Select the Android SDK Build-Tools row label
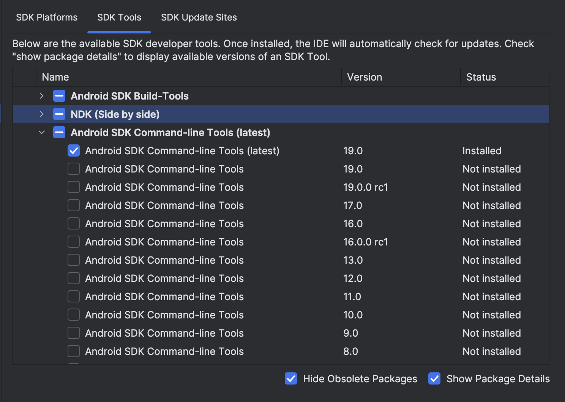The width and height of the screenshot is (565, 402). (x=129, y=96)
